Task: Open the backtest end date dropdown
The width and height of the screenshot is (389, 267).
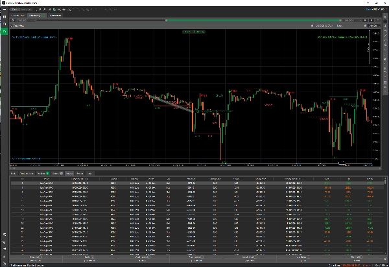Action: click(352, 21)
